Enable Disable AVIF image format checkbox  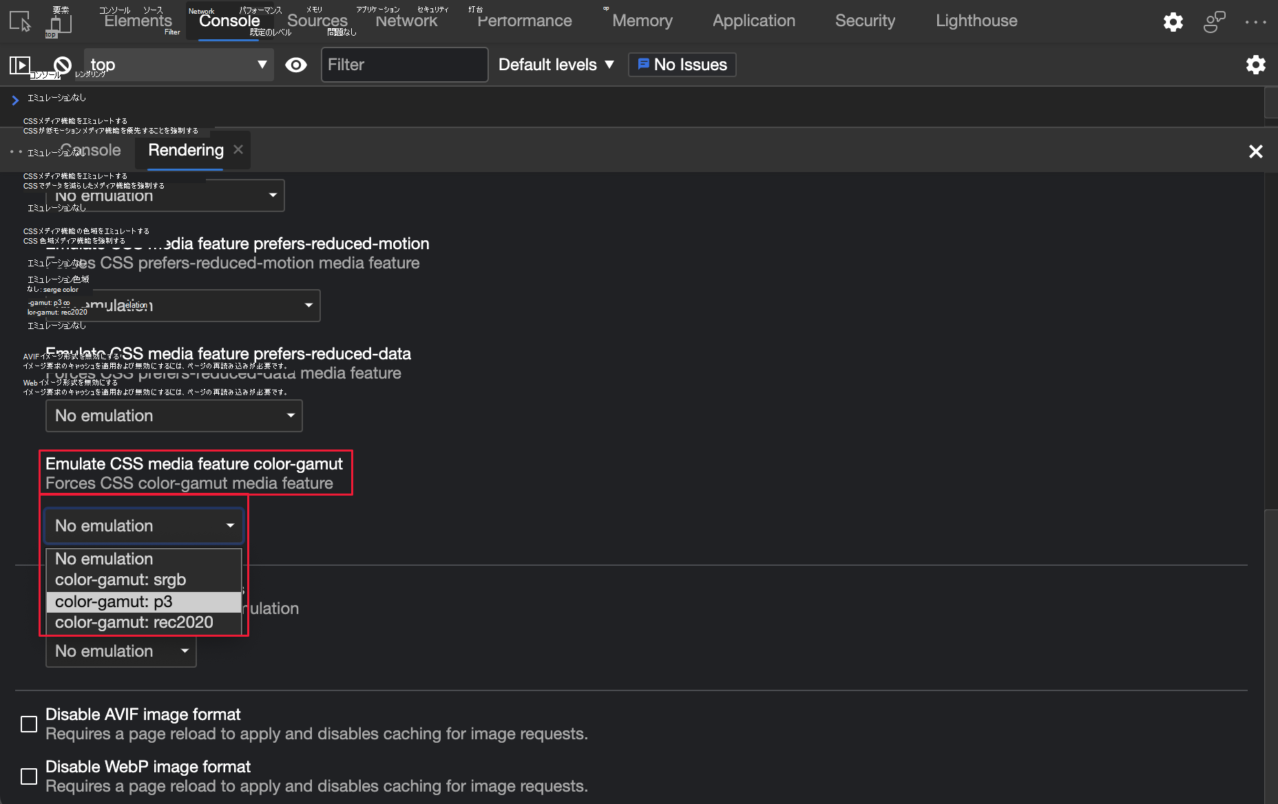[29, 724]
